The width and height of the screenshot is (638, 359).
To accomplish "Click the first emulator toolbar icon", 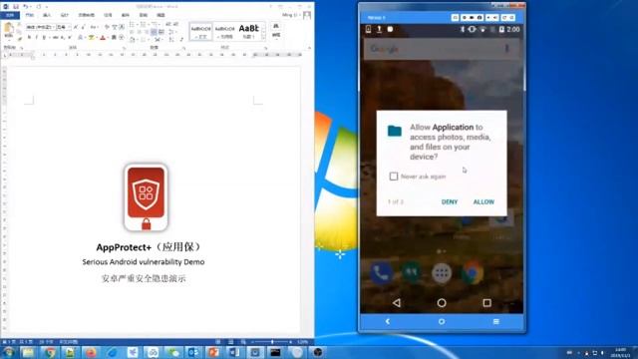I will [455, 18].
